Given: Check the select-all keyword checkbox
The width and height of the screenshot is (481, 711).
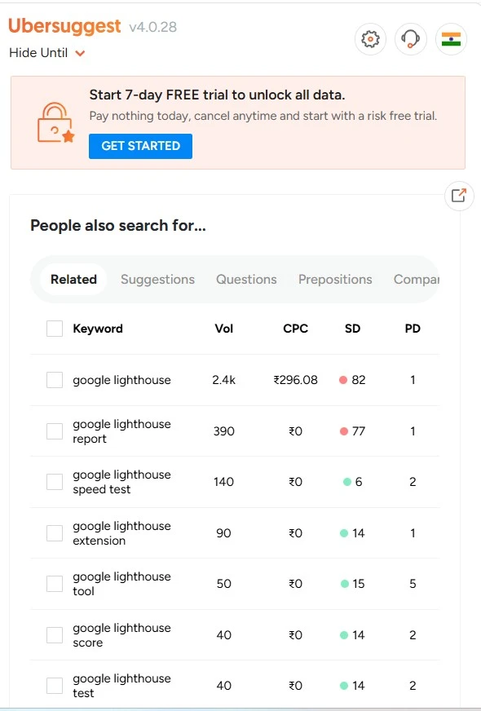Looking at the screenshot, I should (54, 329).
